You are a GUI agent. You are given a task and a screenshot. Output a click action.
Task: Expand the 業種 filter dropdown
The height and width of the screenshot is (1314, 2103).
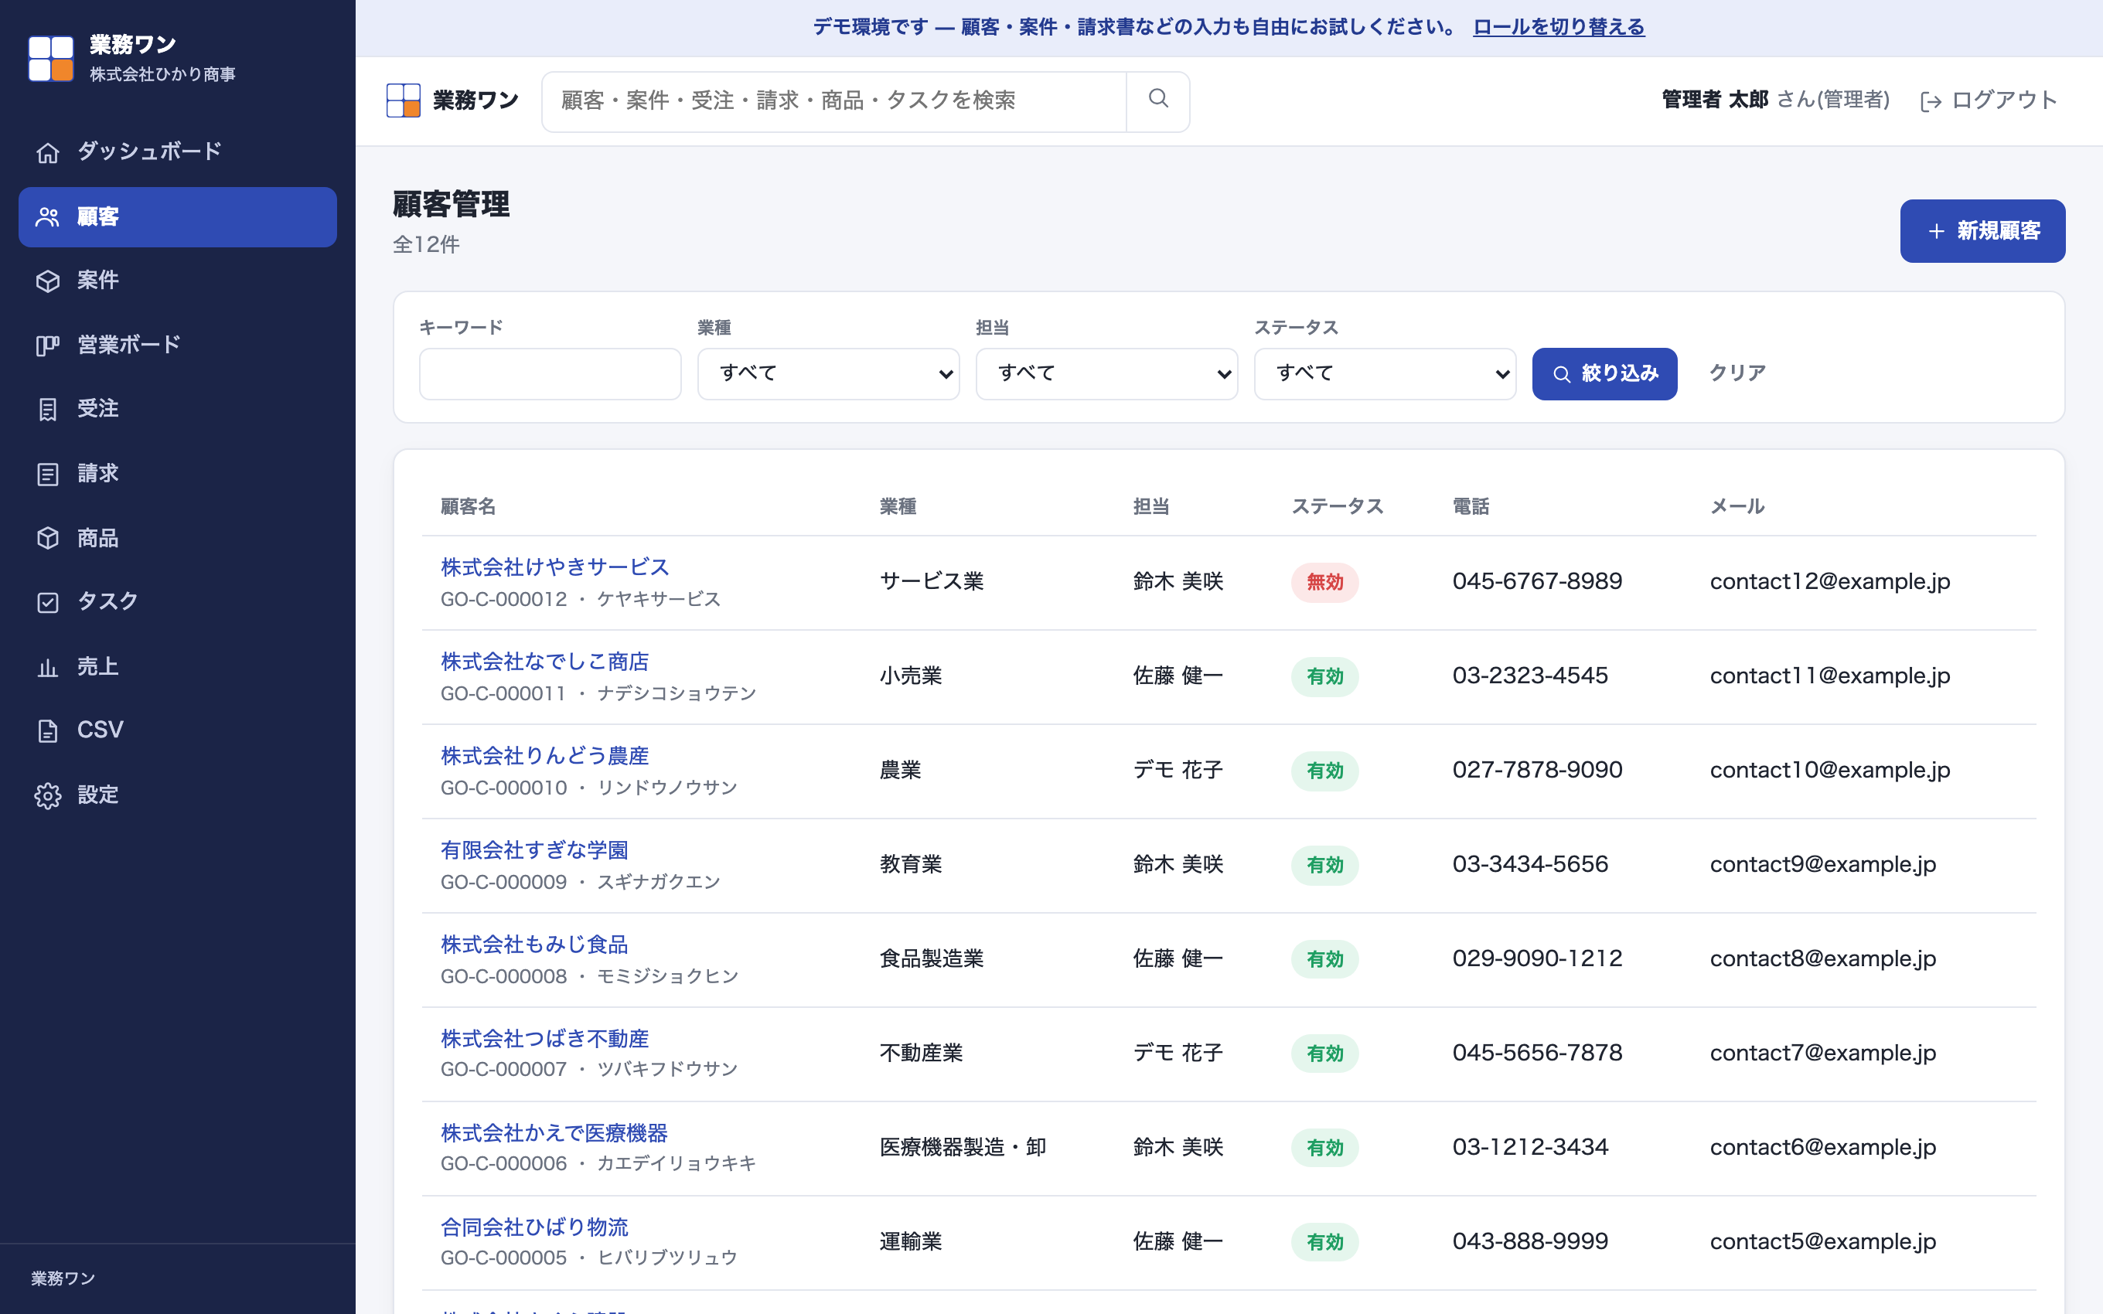click(828, 373)
